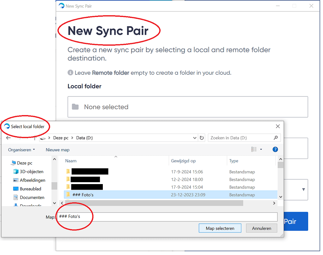The width and height of the screenshot is (323, 255).
Task: Cancel with the Annuleren button
Action: [261, 228]
